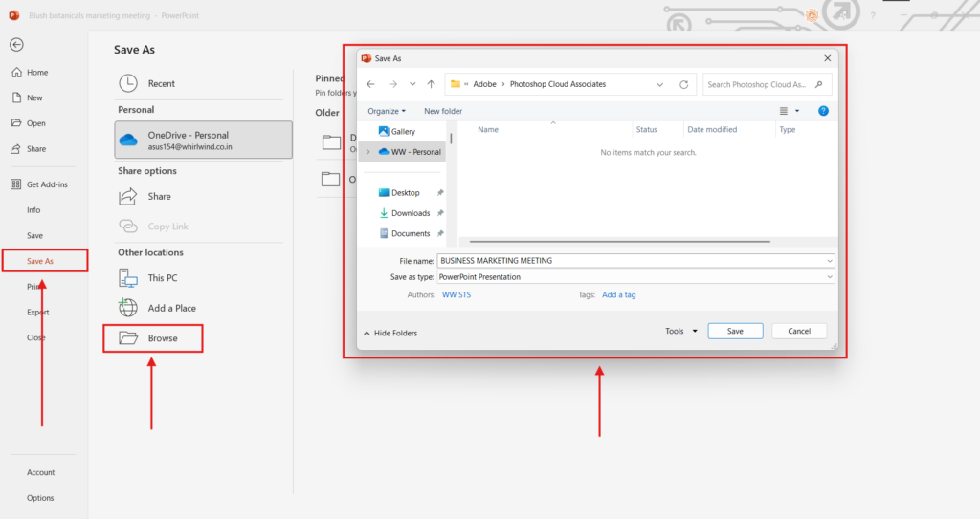
Task: Open the help icon in Save As dialog
Action: [x=823, y=111]
